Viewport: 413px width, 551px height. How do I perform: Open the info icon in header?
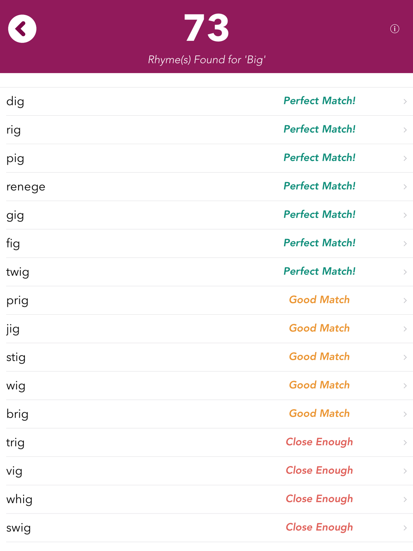(x=394, y=29)
